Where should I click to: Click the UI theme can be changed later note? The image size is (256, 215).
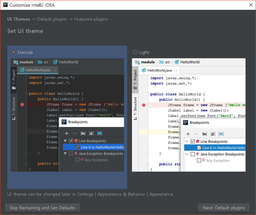[90, 194]
